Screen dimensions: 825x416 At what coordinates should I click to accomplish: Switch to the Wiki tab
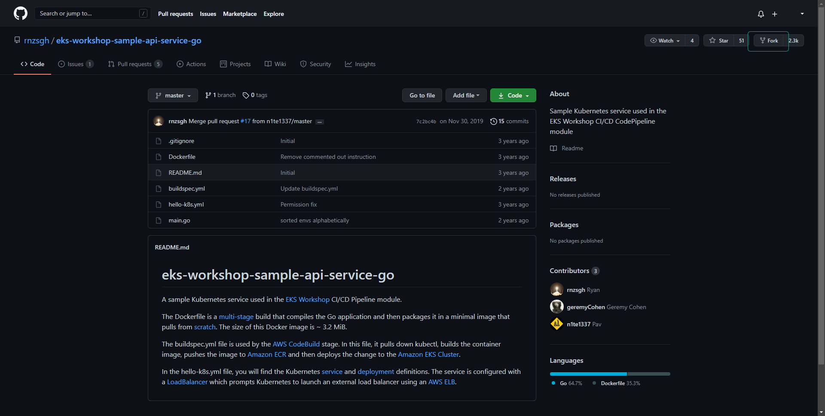pos(275,64)
